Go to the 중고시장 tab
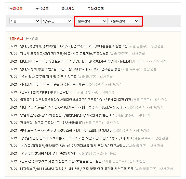Screen dimensions: 186x179 [x=68, y=8]
